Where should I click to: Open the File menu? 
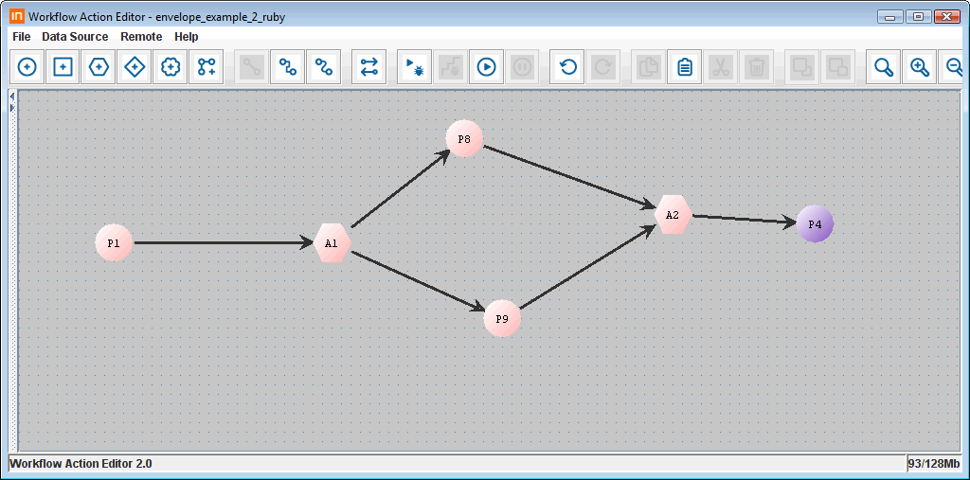coord(21,37)
